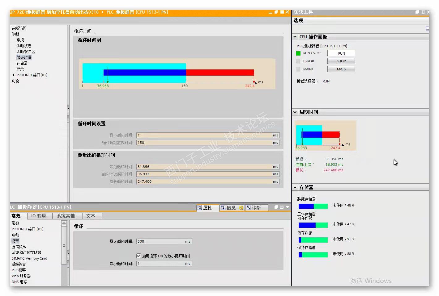Click the 最长循环时间 field showing 247.400
Image resolution: width=439 pixels, height=296 pixels.
208,181
